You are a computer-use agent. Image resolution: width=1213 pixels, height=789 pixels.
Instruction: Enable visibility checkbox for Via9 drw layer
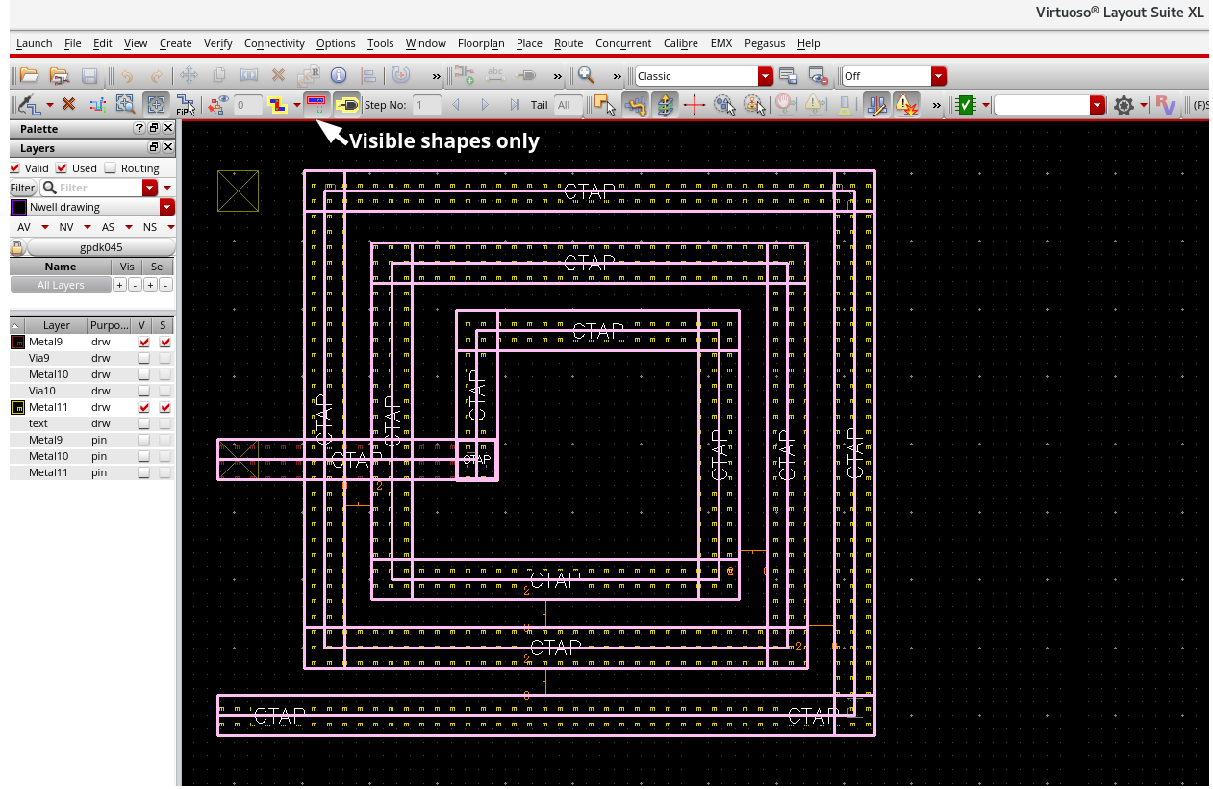pyautogui.click(x=143, y=358)
